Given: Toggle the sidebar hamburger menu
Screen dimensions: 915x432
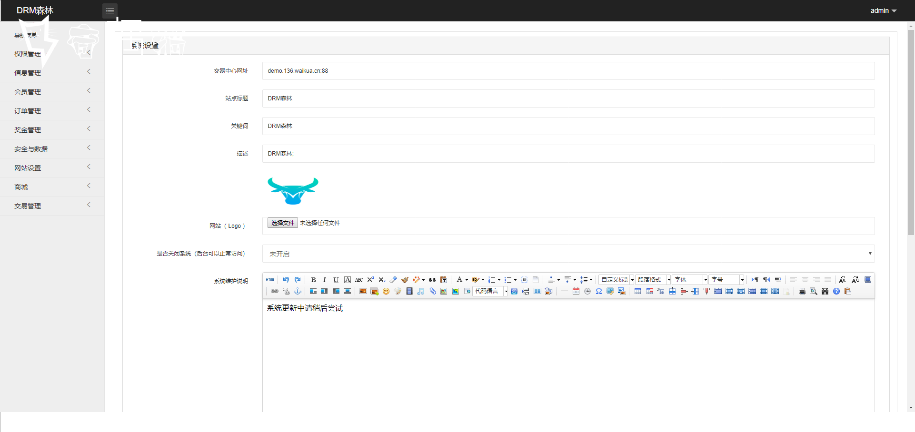Looking at the screenshot, I should coord(110,10).
